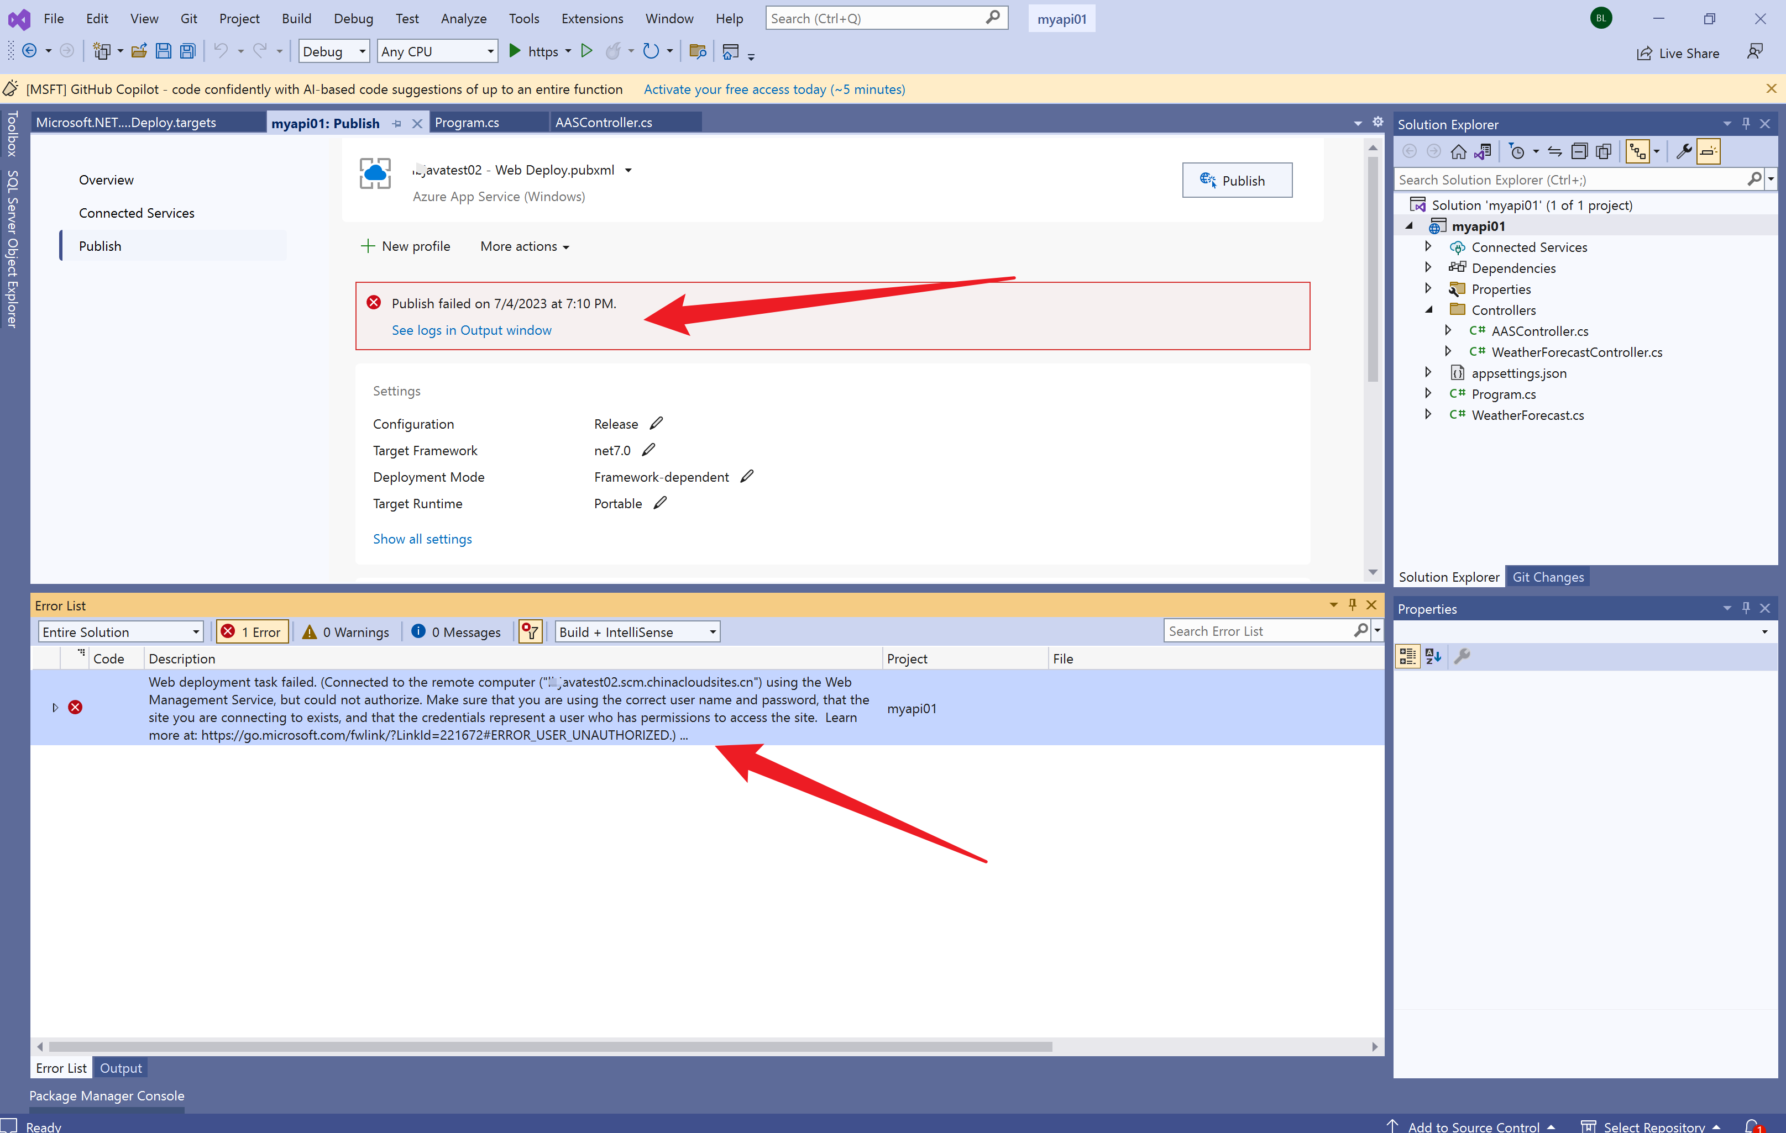Open See logs in Output window link
Screen dimensions: 1786x1133
pyautogui.click(x=471, y=330)
